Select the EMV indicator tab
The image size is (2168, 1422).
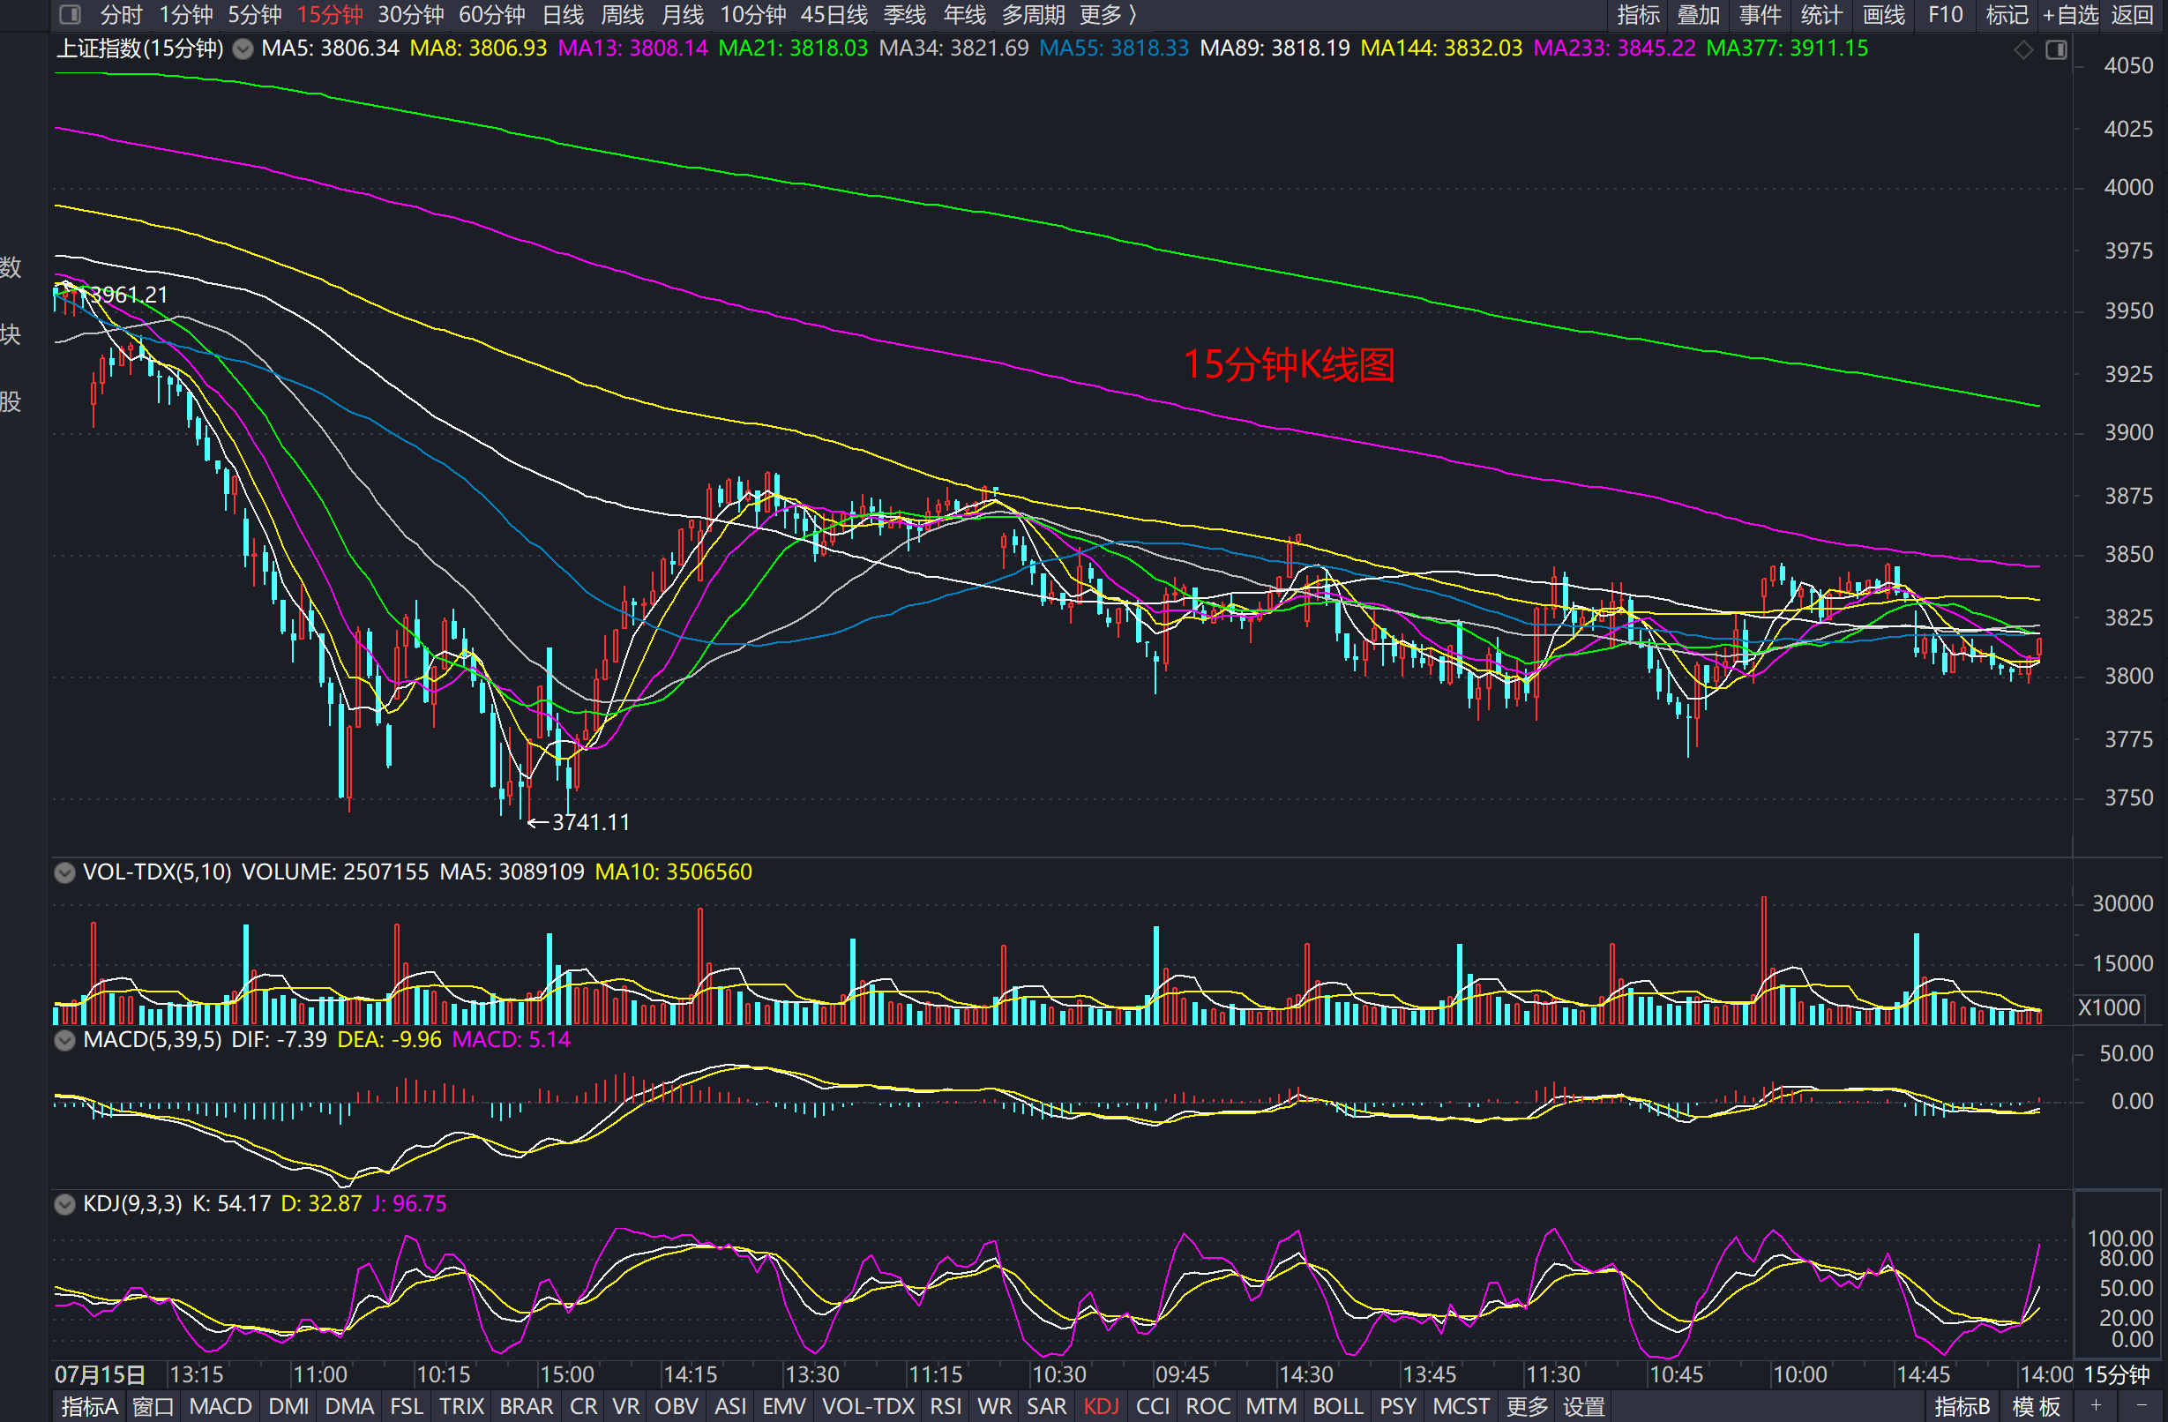(784, 1406)
